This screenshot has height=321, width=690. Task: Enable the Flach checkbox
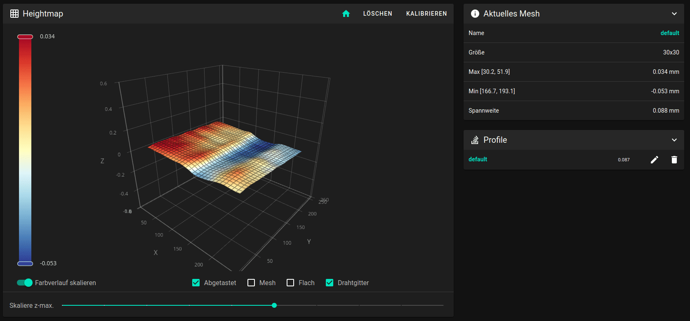(x=290, y=283)
